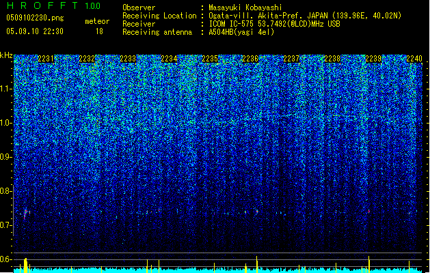
Task: Click the date stamp 05.09.10 22:30
Action: 35,31
